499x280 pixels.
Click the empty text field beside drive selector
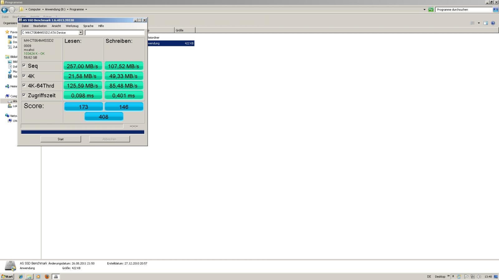(115, 32)
